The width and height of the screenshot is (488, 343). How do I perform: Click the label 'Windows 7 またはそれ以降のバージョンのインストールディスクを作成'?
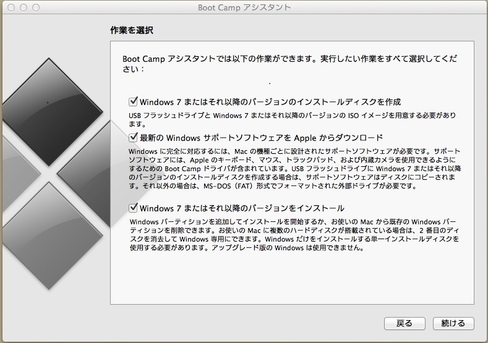tap(270, 102)
